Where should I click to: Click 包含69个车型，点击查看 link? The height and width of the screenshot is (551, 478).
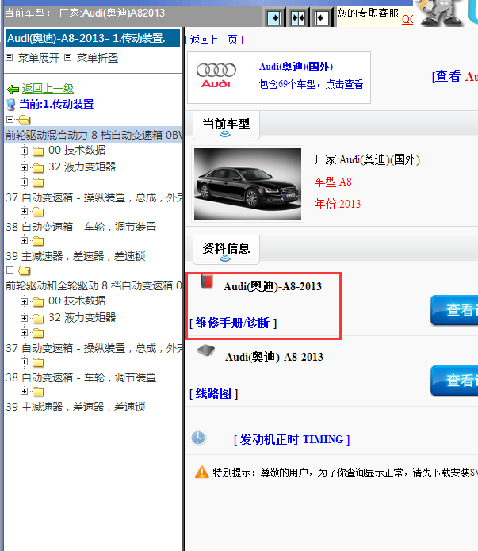pos(311,84)
